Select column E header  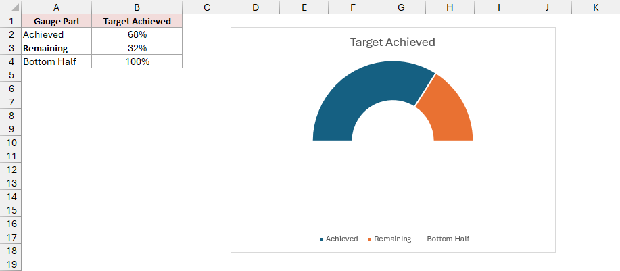pos(304,7)
